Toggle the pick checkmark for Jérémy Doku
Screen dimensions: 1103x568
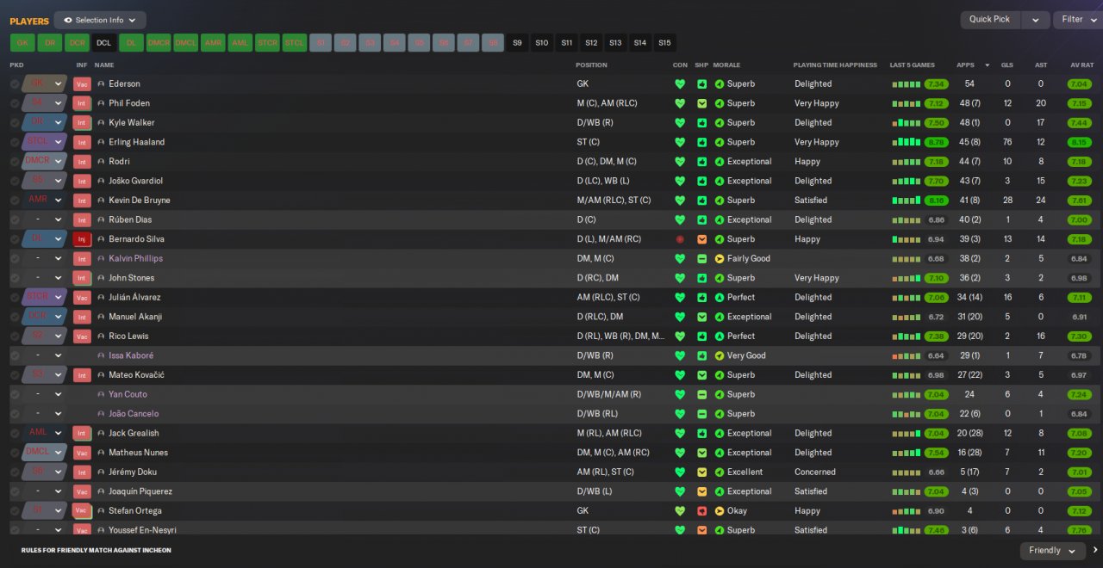pyautogui.click(x=15, y=472)
